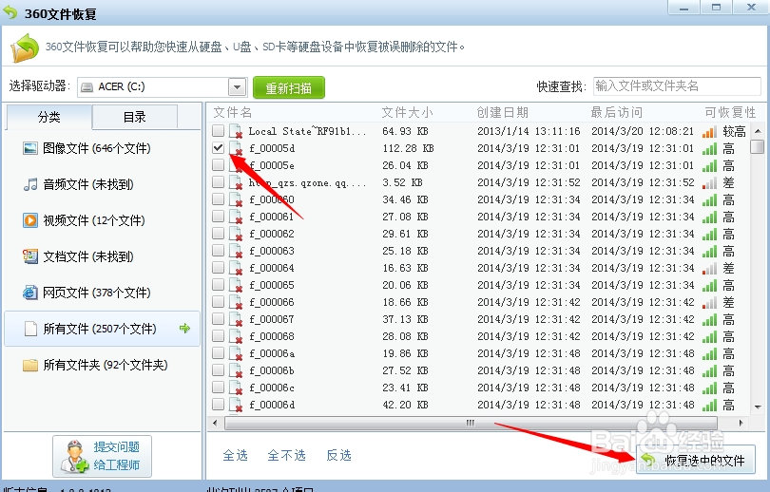Click the 提交问题给工程师 button
The width and height of the screenshot is (770, 492).
click(102, 456)
